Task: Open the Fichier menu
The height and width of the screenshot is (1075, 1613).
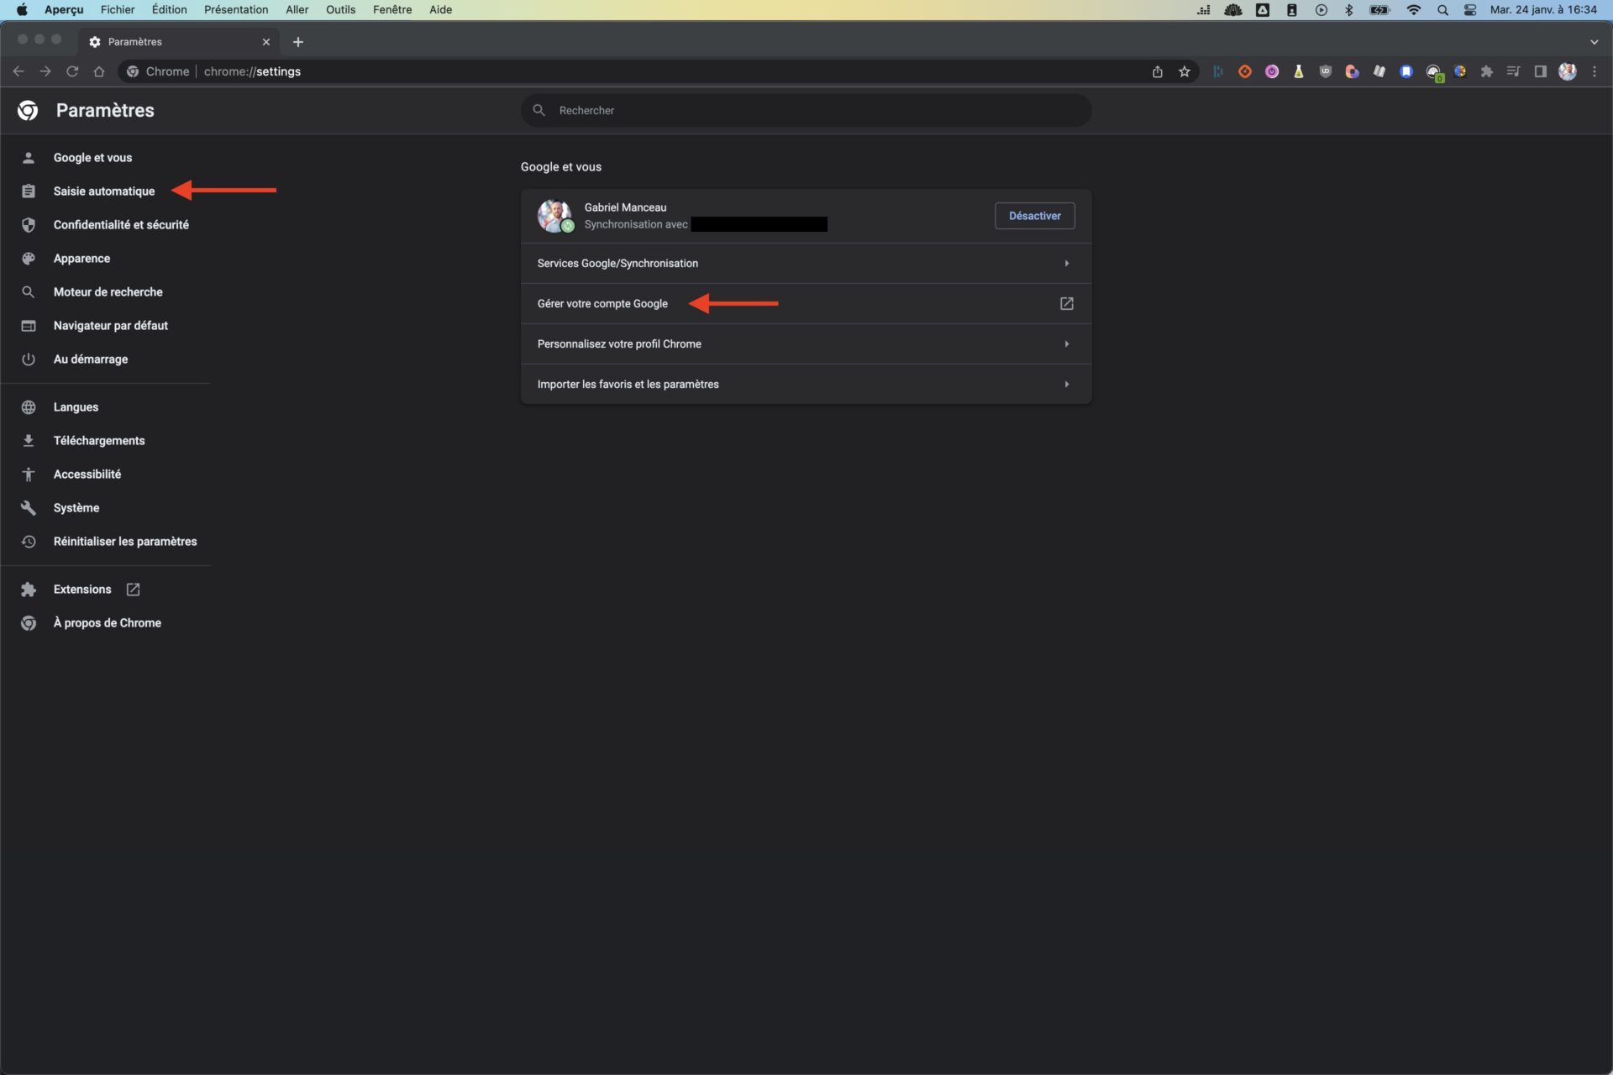Action: (x=117, y=10)
